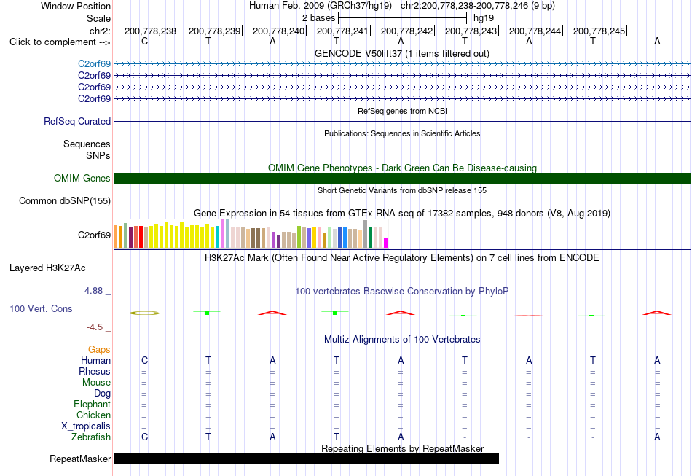Open 'Publications: Sequences in Scientific Articles' title
692x476 pixels.
pos(402,133)
